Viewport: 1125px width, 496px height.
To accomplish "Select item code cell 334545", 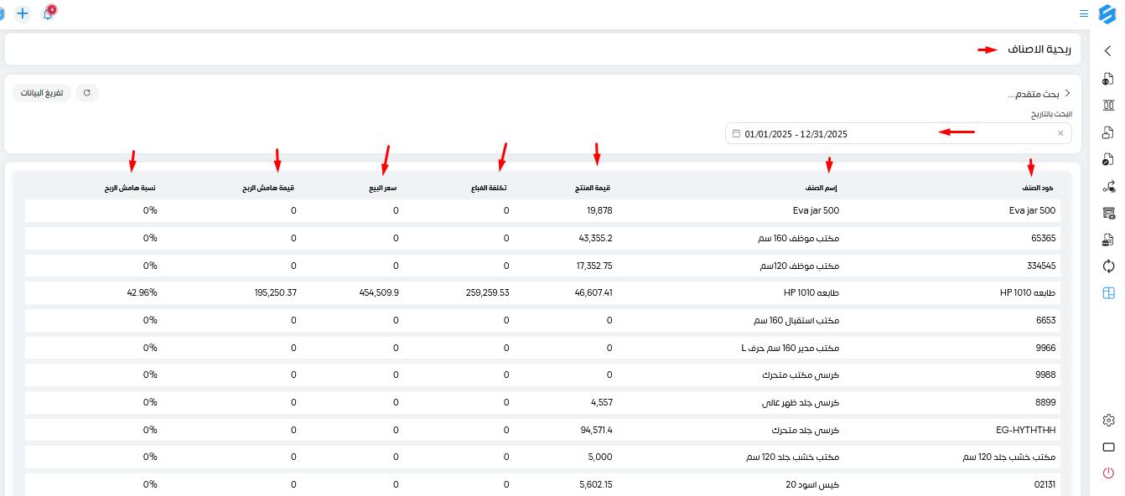I will (x=1040, y=266).
